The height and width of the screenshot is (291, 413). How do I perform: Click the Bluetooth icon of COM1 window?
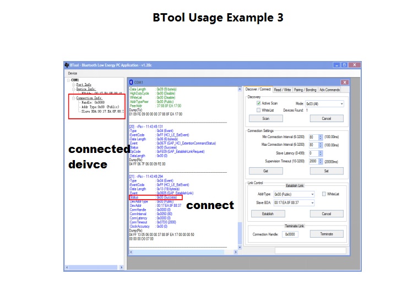pos(131,83)
